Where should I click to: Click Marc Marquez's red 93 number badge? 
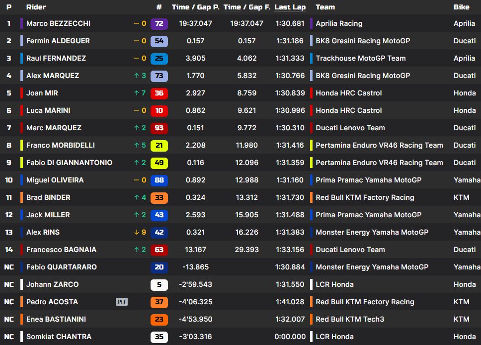159,128
